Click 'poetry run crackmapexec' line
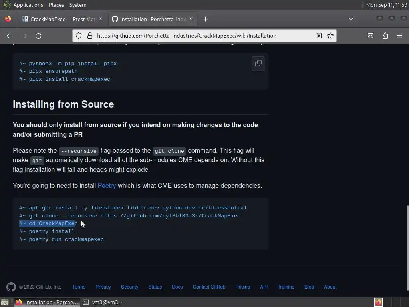 (62, 239)
